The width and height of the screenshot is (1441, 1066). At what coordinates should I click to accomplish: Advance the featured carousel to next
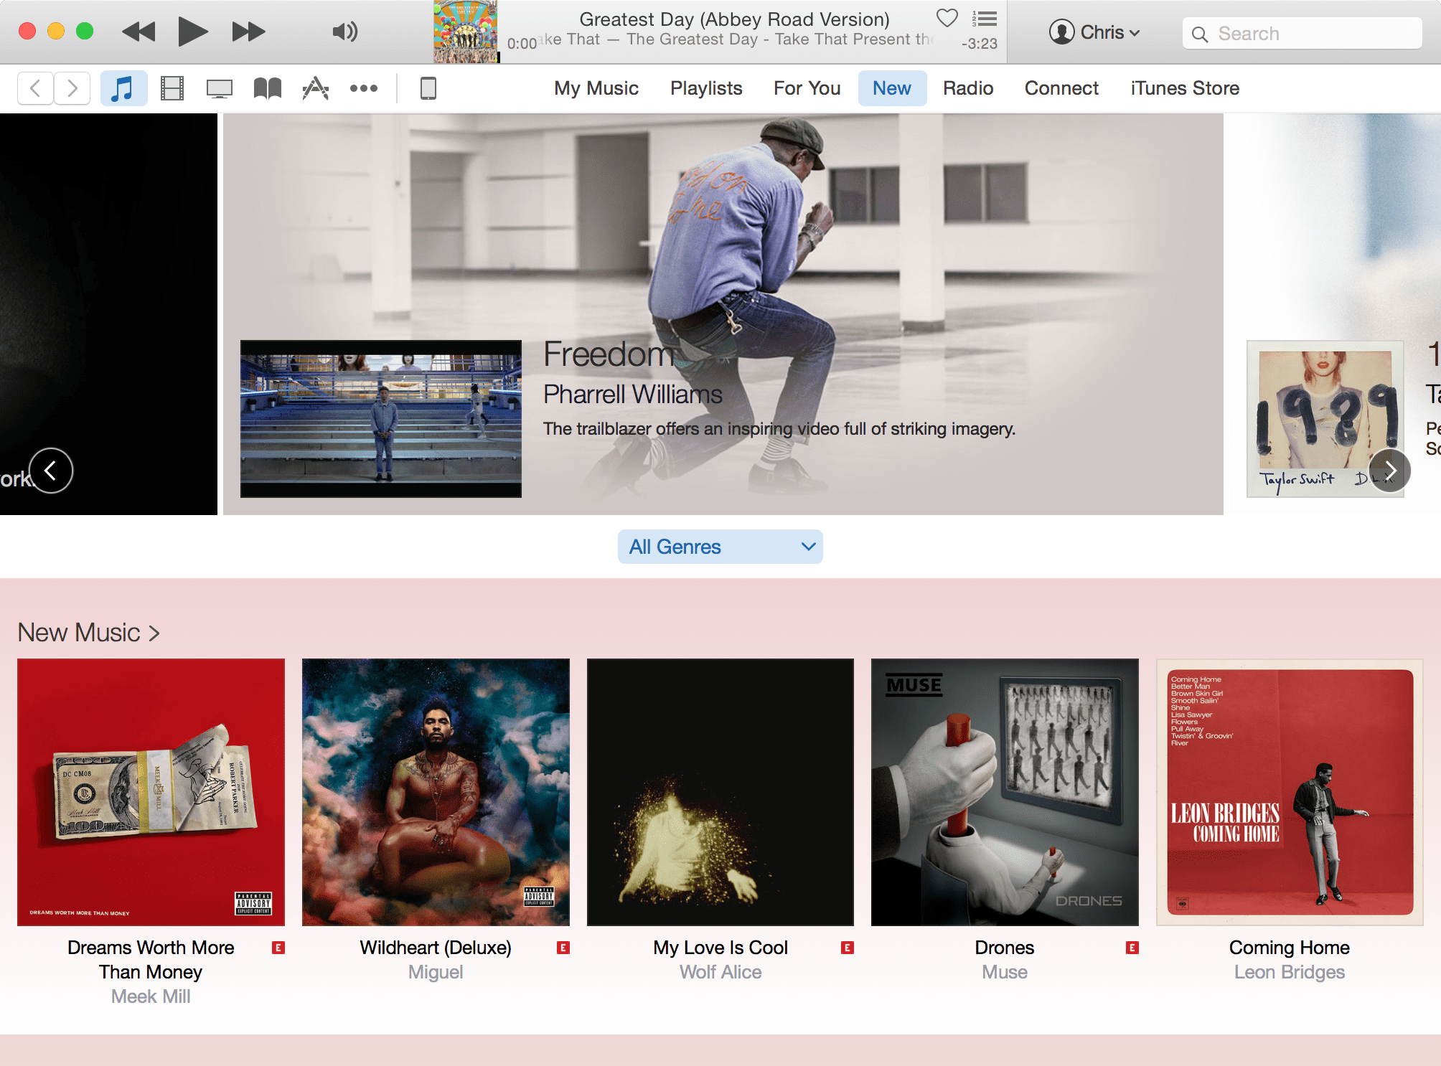1390,471
